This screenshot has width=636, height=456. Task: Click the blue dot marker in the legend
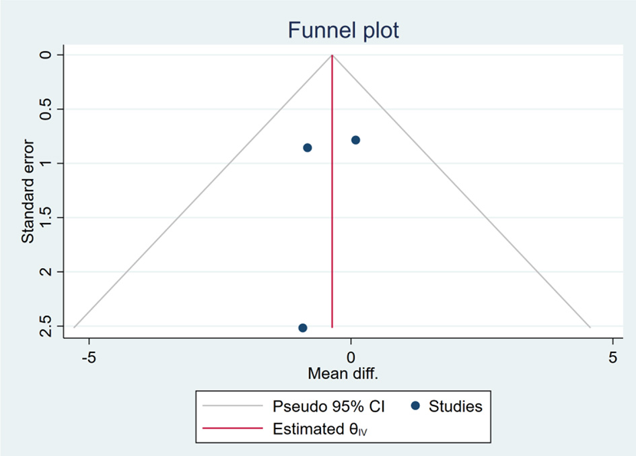(415, 406)
